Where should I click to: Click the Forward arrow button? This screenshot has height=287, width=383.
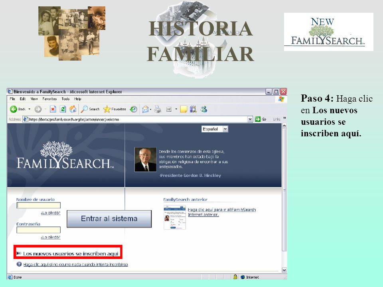[38, 109]
